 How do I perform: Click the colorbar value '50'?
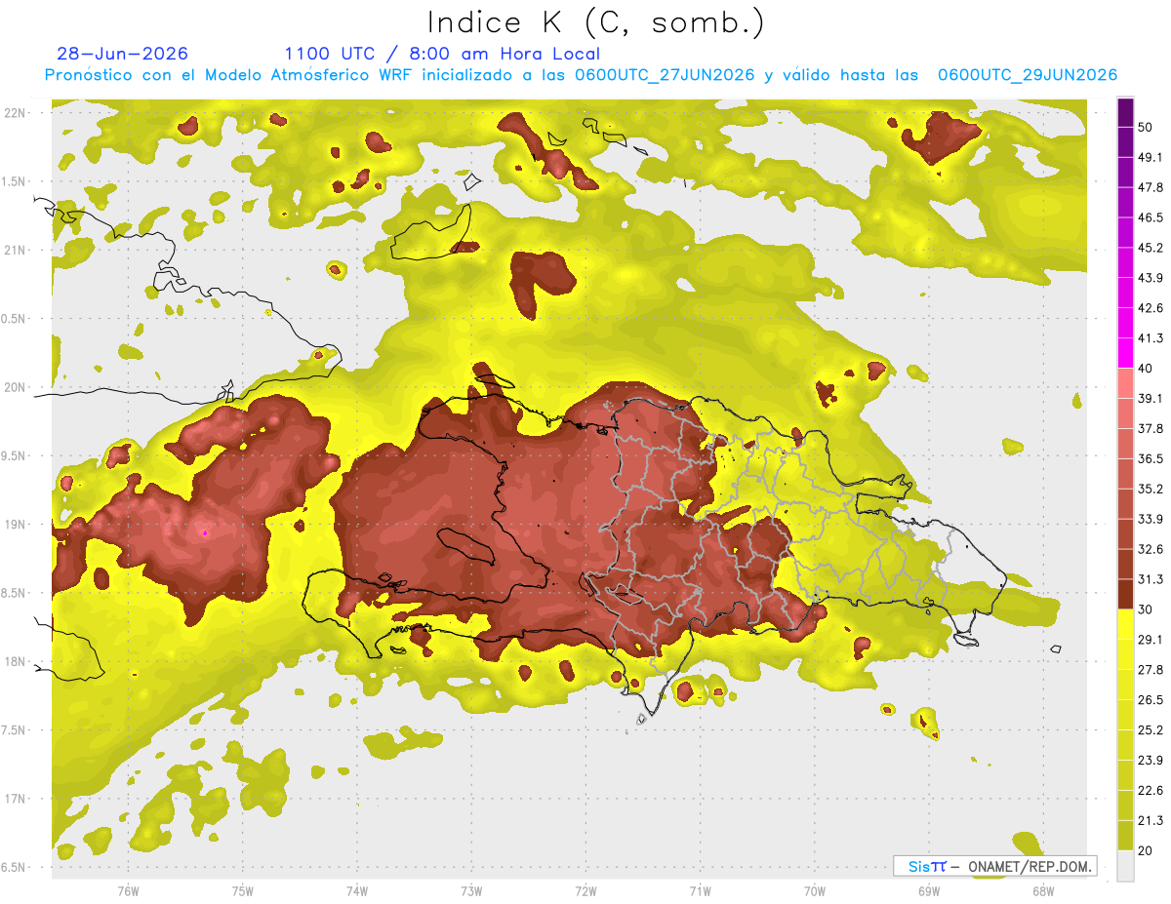(1146, 127)
